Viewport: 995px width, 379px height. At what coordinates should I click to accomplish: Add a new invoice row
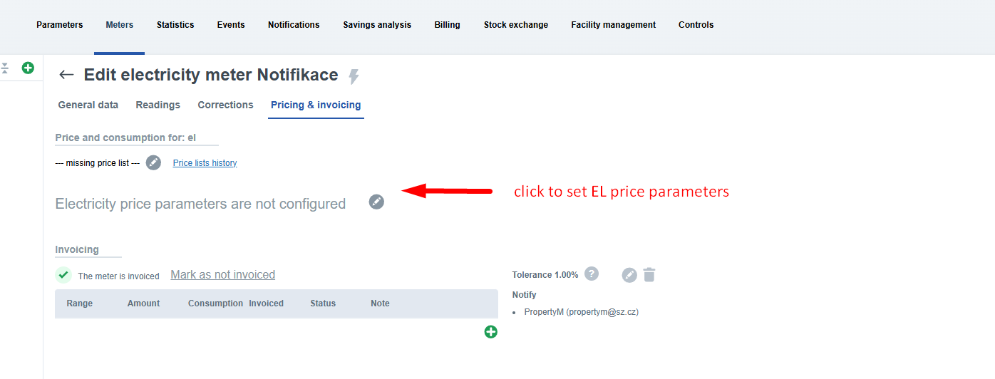pyautogui.click(x=490, y=331)
